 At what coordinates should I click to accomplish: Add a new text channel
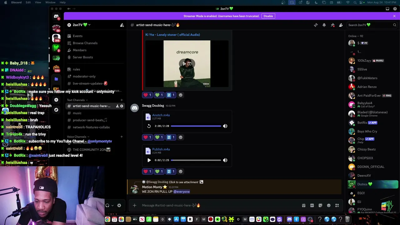click(122, 100)
